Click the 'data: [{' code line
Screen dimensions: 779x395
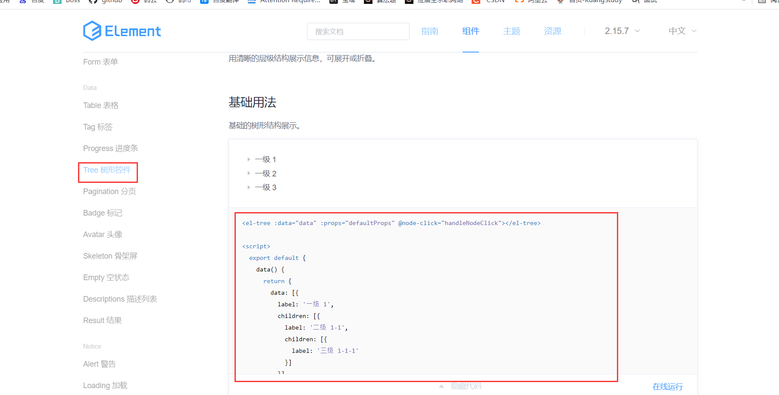click(285, 293)
